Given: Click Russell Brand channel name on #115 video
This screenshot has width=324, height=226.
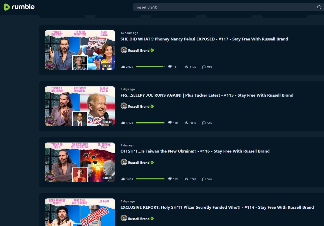Looking at the screenshot, I should coord(139,106).
